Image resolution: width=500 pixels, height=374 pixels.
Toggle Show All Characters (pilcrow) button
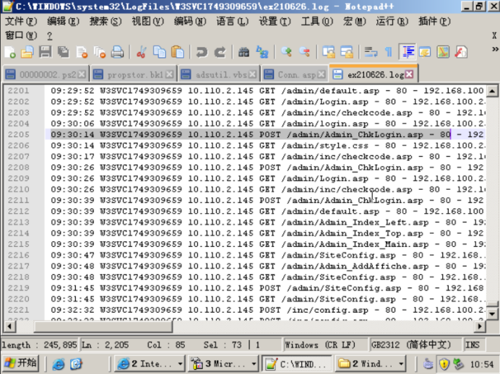[389, 52]
